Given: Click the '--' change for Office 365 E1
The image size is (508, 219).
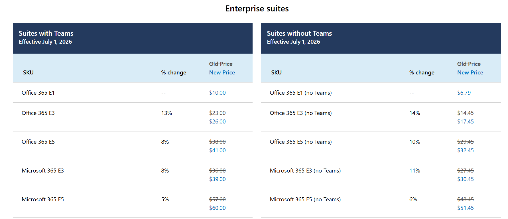Looking at the screenshot, I should (163, 93).
